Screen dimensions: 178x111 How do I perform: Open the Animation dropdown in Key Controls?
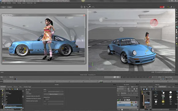(122, 87)
